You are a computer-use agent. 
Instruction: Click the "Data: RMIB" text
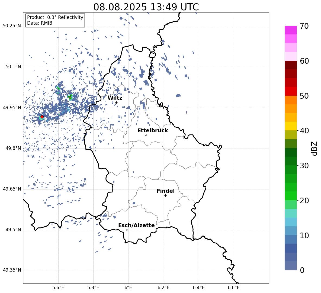pyautogui.click(x=40, y=23)
